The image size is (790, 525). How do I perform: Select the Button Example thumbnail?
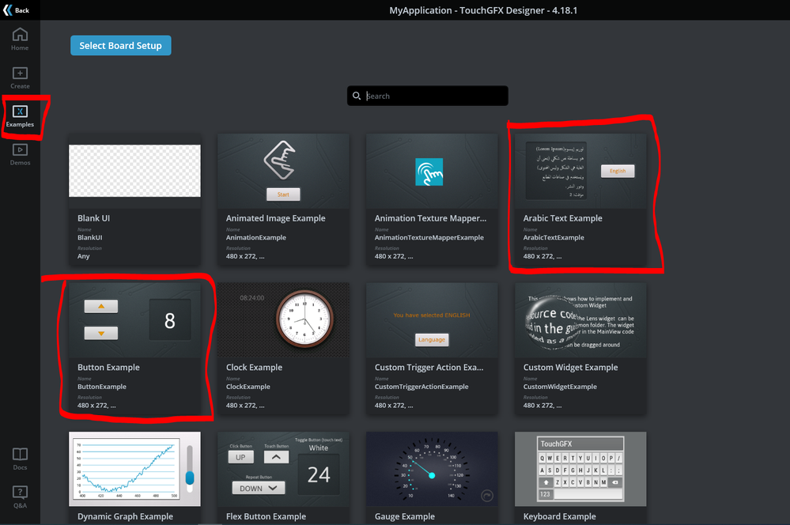[x=134, y=320]
